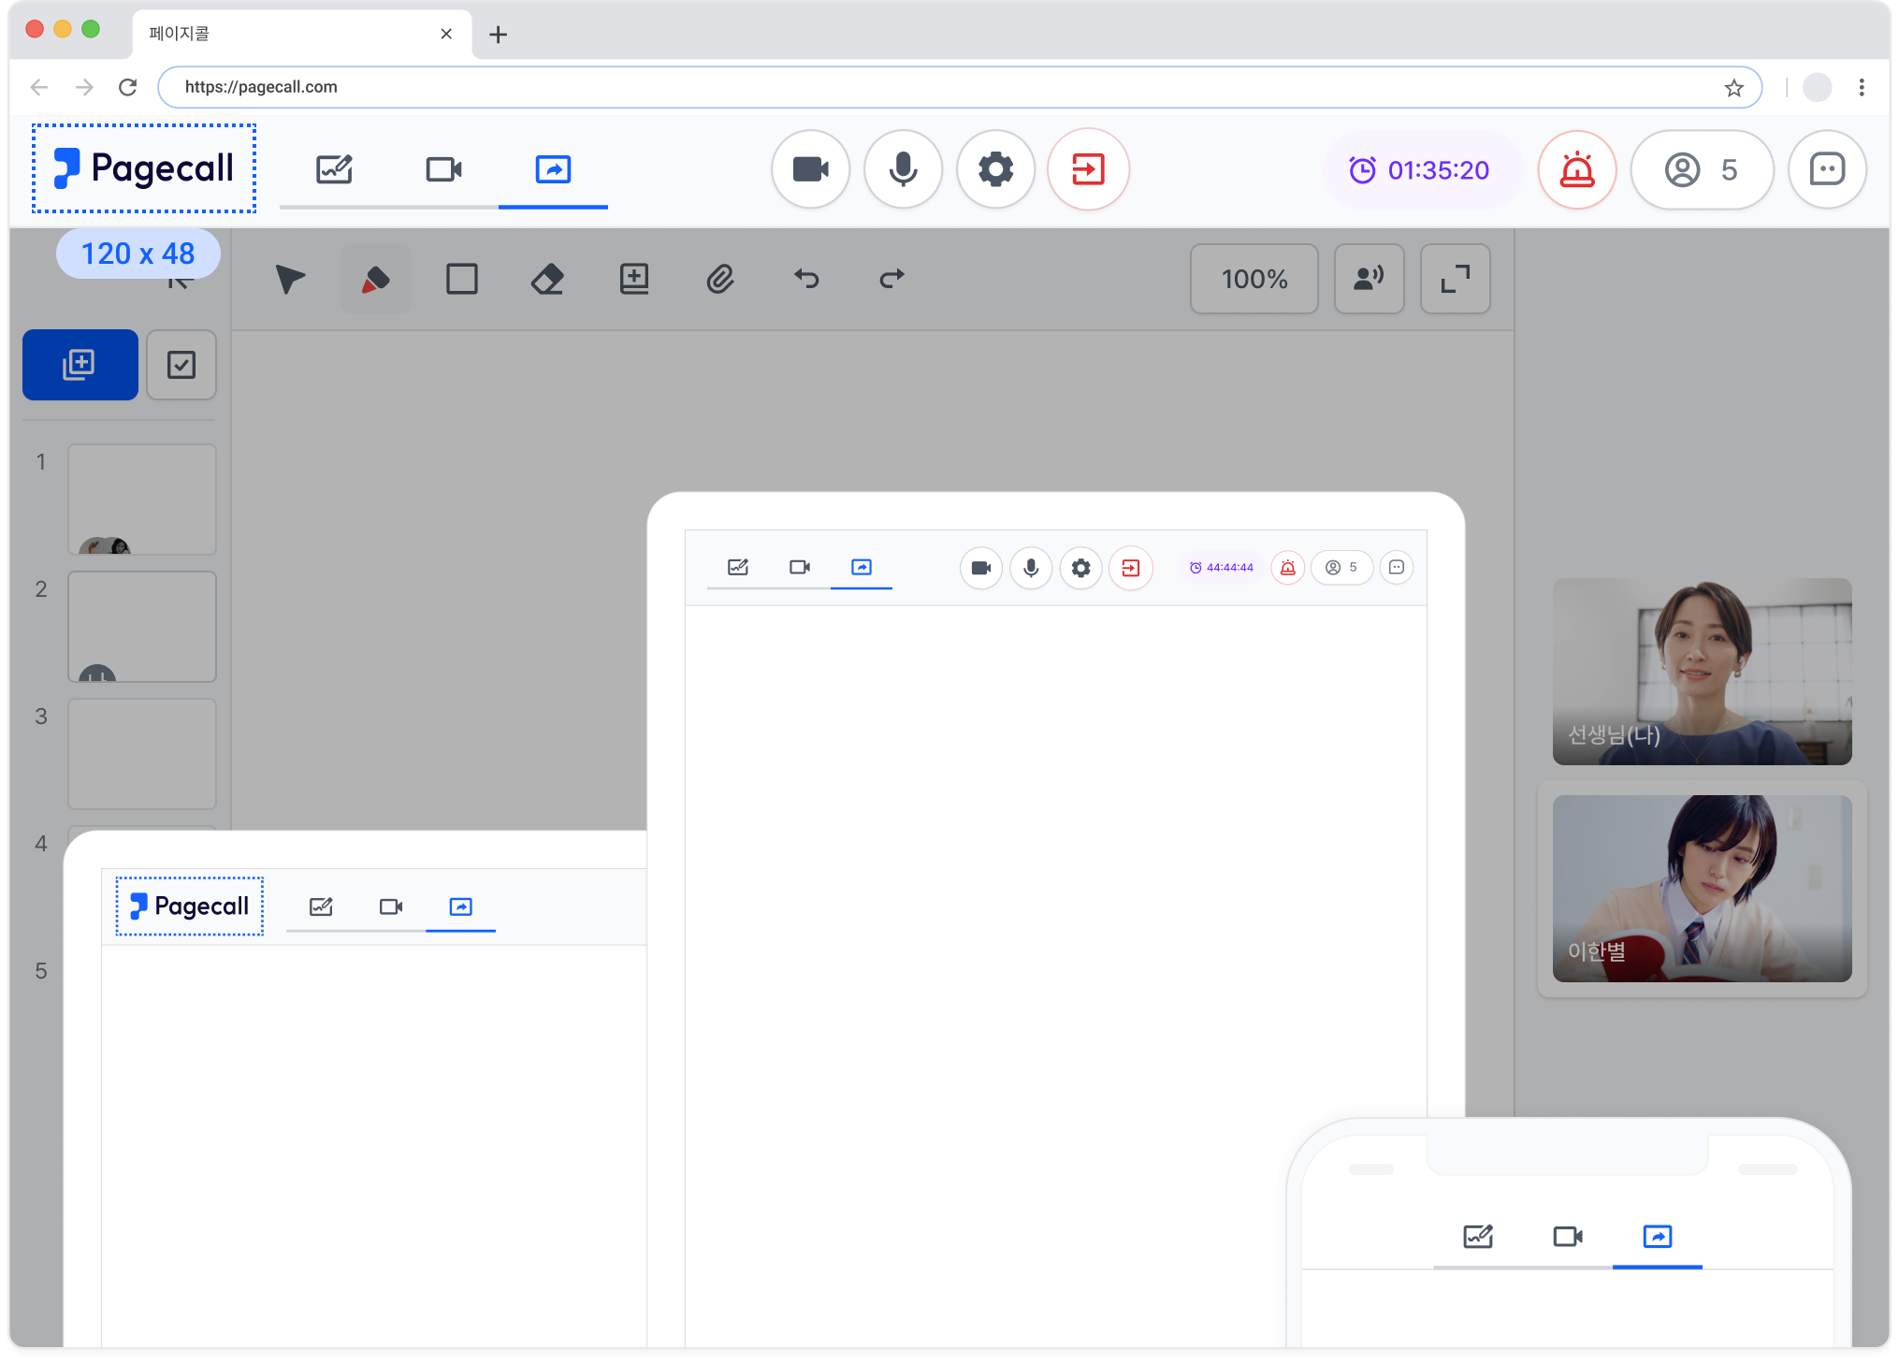Tap the video tab in the phone mockup
1899x1363 pixels.
click(1568, 1237)
